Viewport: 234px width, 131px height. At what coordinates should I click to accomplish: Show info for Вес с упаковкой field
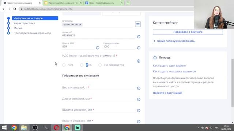(x=139, y=88)
